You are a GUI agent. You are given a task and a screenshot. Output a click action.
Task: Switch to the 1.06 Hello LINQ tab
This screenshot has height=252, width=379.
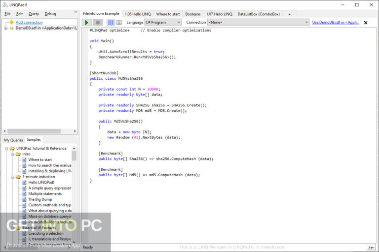(138, 14)
